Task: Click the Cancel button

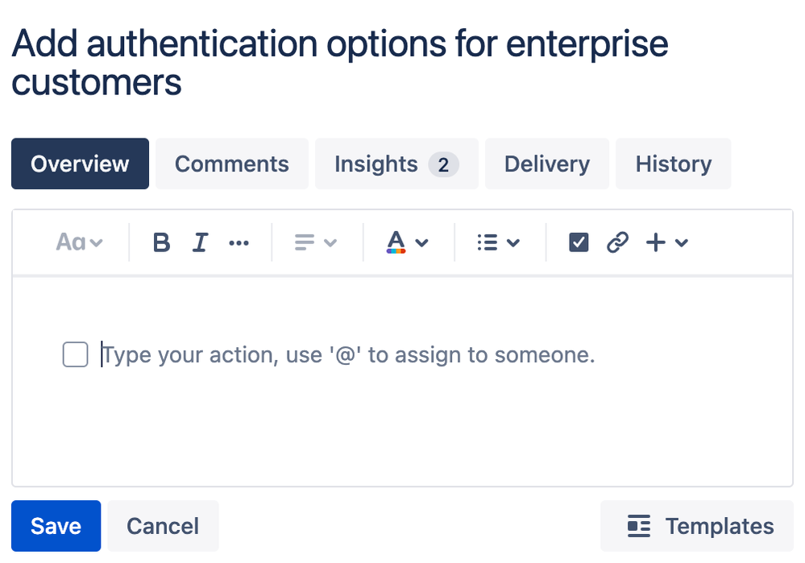Action: [163, 526]
